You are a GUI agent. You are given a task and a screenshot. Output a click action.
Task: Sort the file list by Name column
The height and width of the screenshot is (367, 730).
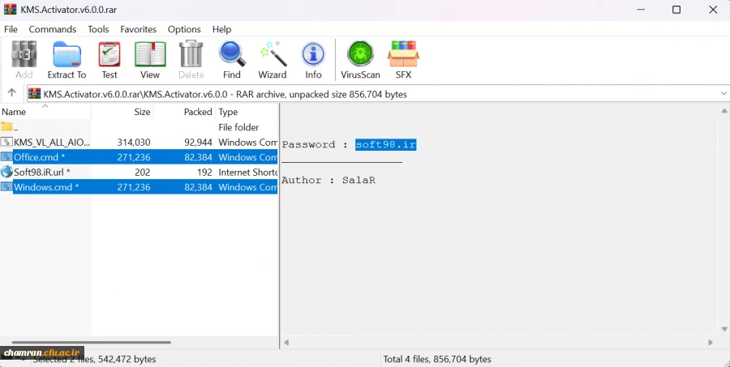tap(45, 112)
